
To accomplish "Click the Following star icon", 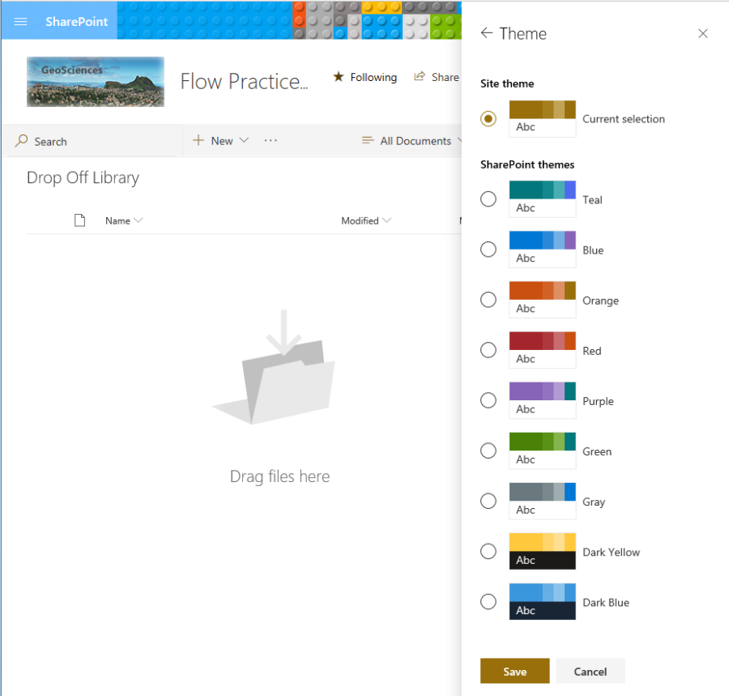I will (338, 77).
